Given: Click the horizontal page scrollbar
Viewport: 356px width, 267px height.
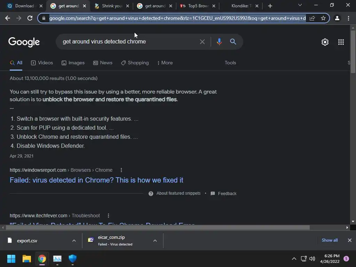Looking at the screenshot, I should [x=157, y=227].
